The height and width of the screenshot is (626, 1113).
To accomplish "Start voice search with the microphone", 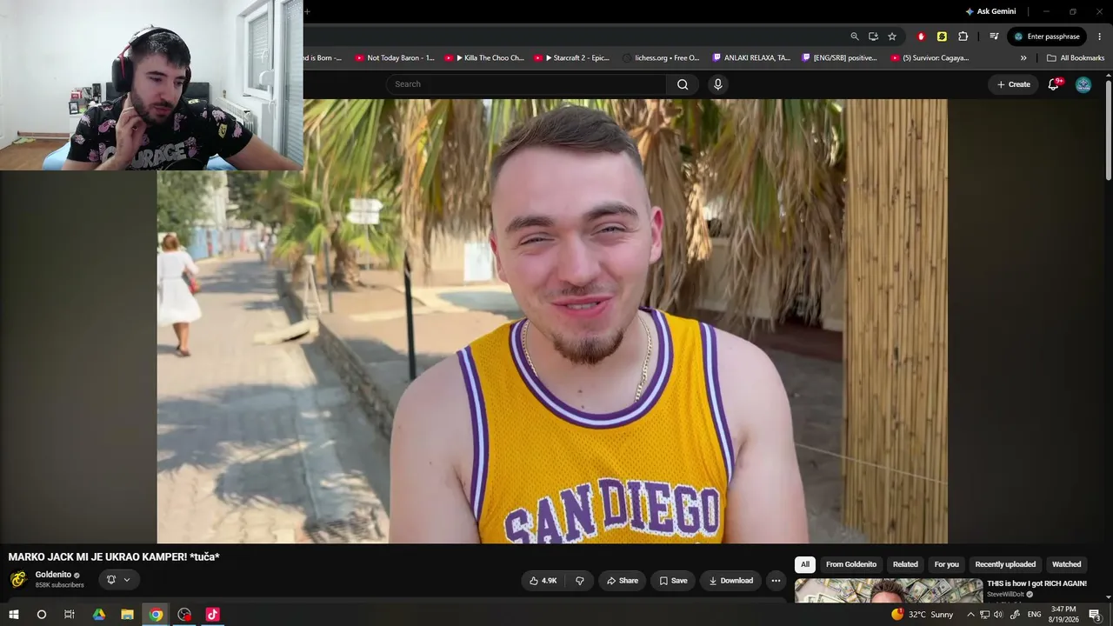I will click(717, 84).
